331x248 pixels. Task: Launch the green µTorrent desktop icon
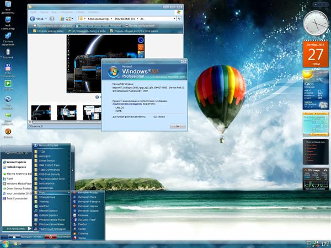coord(8,85)
